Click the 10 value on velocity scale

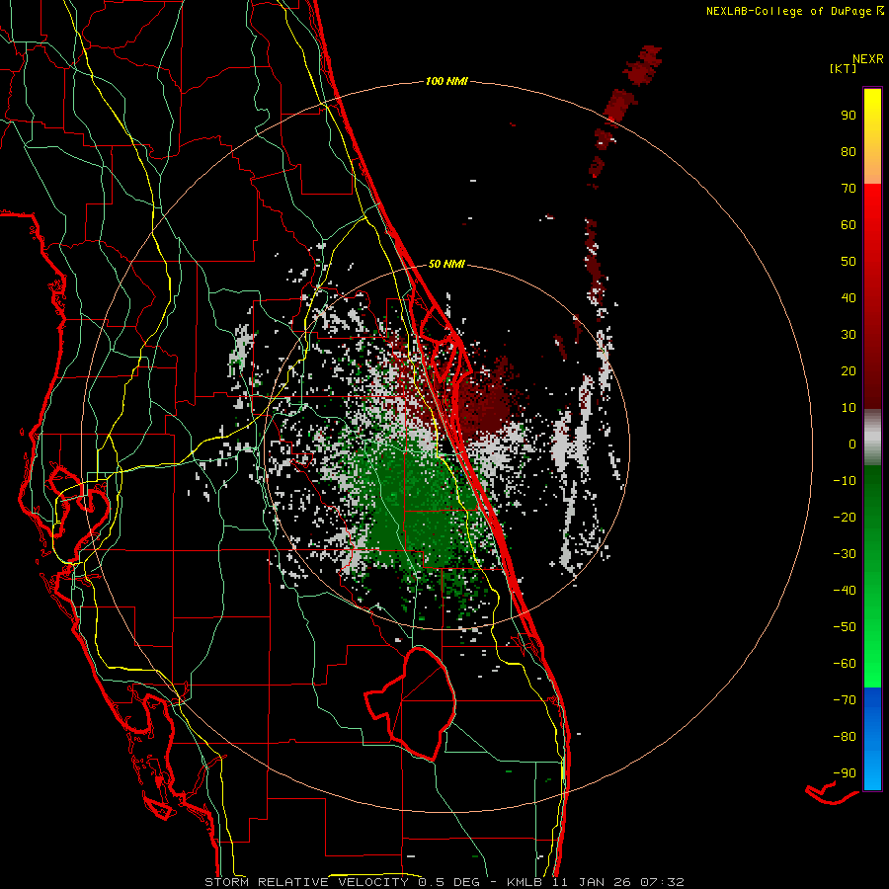(849, 408)
